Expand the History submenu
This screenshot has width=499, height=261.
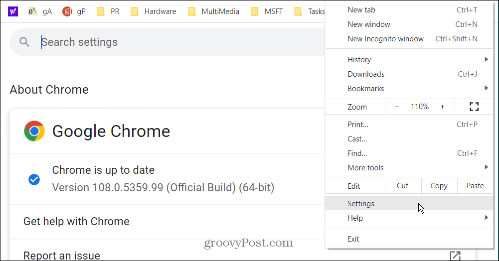coord(409,59)
